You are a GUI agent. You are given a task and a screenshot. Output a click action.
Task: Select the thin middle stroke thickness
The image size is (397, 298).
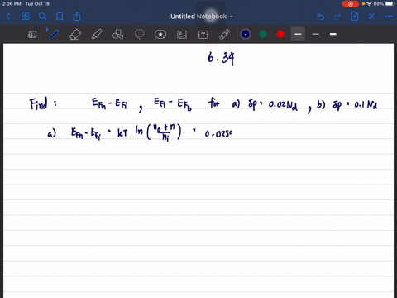pyautogui.click(x=316, y=34)
